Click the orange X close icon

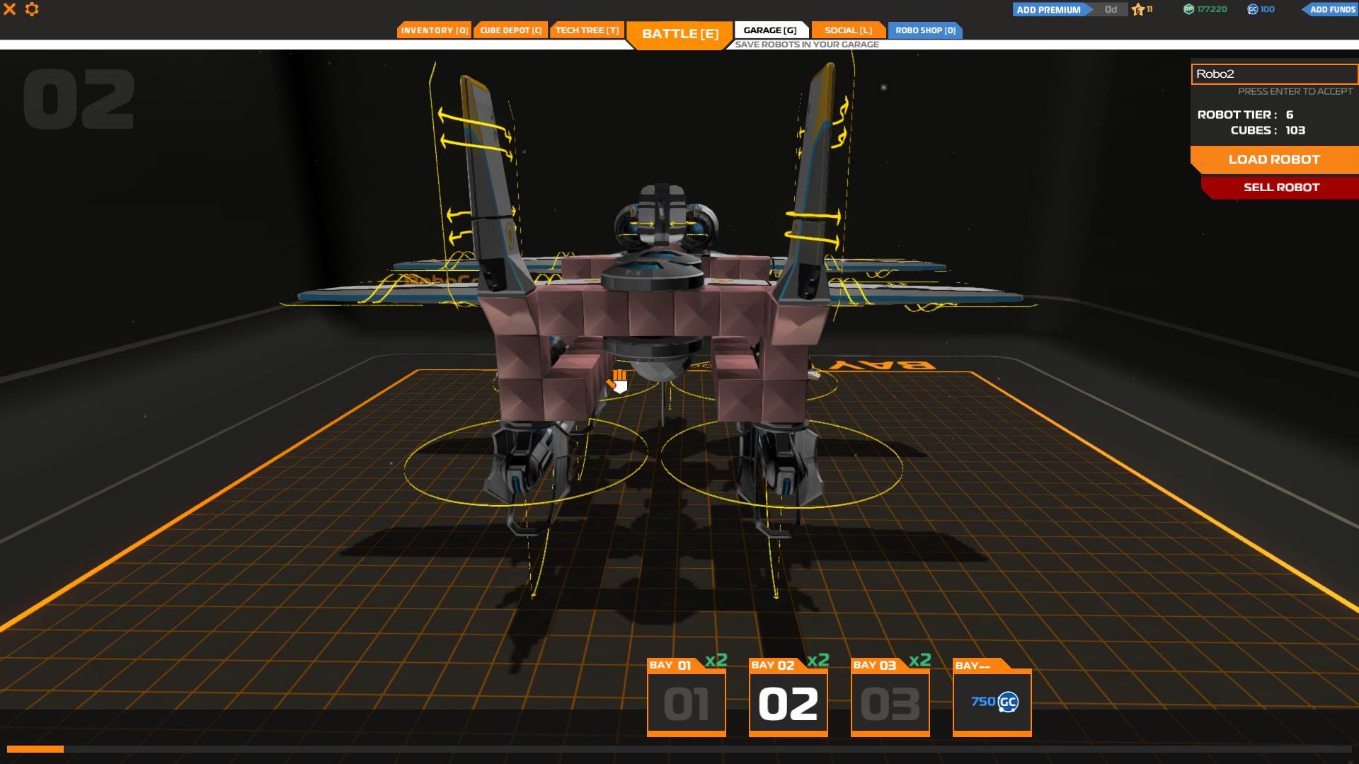pos(10,9)
